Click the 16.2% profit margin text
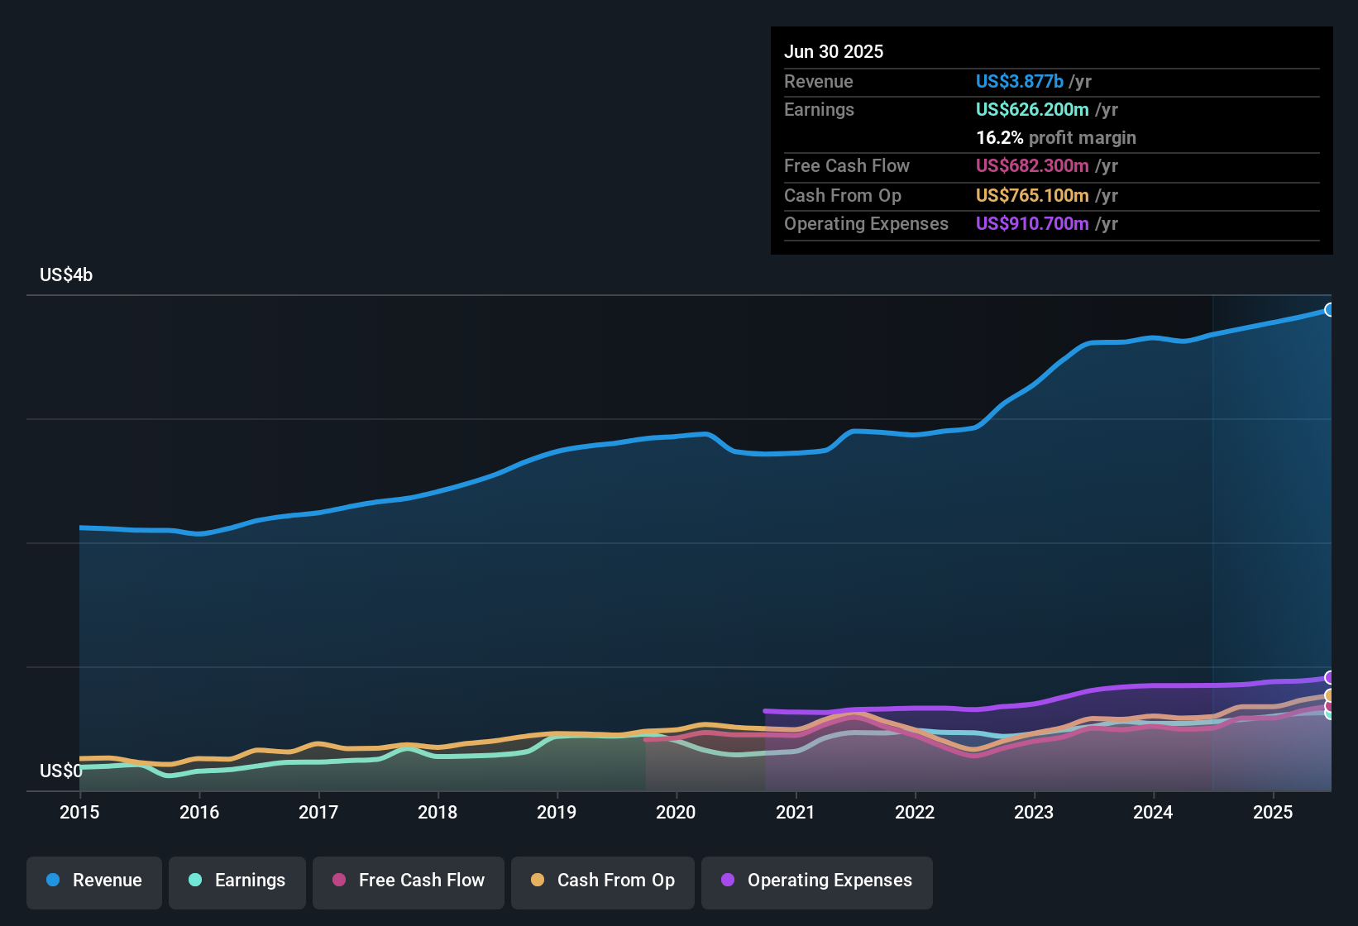Viewport: 1358px width, 926px height. coord(1056,137)
